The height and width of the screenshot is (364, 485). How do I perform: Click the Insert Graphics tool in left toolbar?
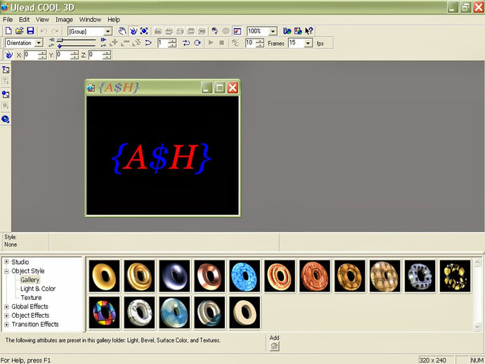click(x=6, y=94)
